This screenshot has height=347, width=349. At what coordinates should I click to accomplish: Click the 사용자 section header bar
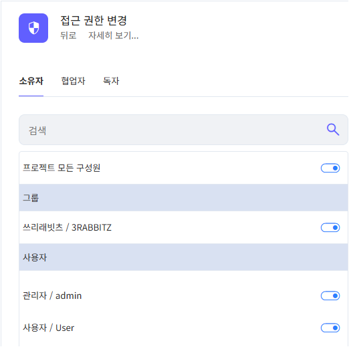[x=183, y=257]
